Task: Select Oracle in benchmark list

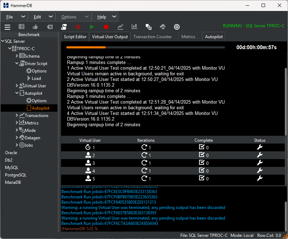Action: [11, 153]
